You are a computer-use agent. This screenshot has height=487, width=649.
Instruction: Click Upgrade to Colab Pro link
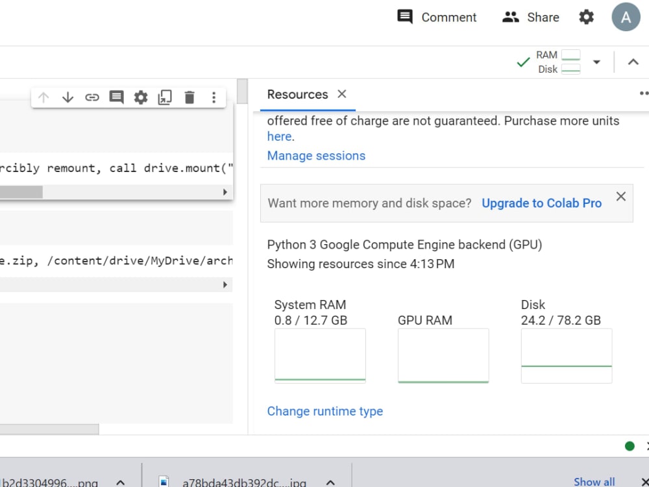click(541, 203)
